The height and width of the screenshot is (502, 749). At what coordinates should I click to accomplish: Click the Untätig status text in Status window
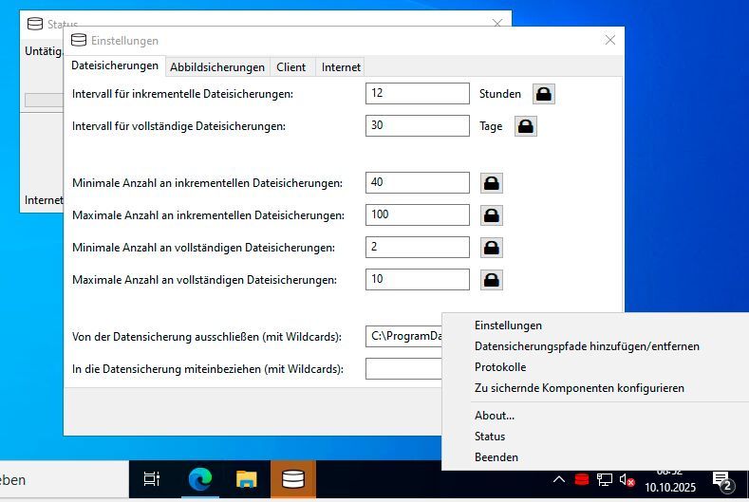point(44,51)
